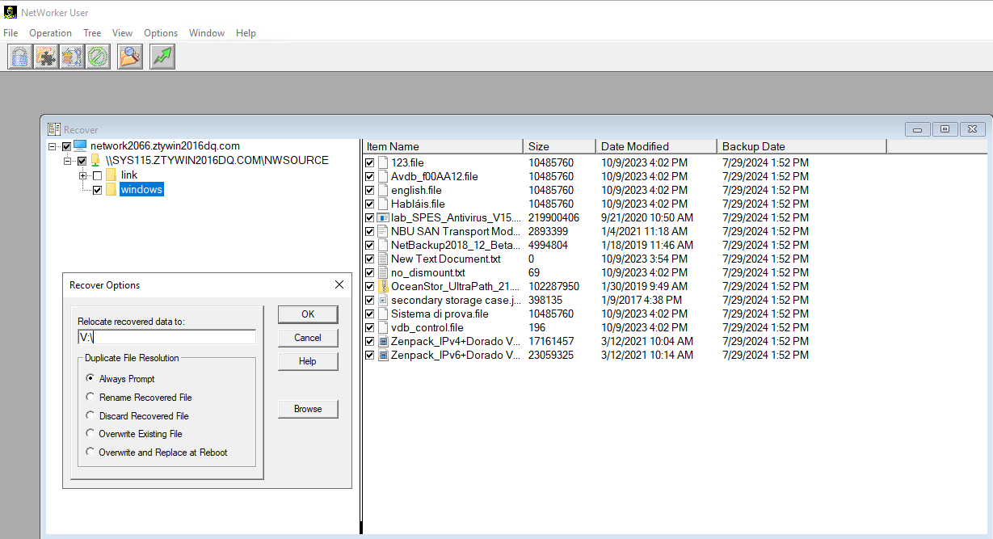
Task: Click the Relocate recovered data to field
Action: point(166,337)
